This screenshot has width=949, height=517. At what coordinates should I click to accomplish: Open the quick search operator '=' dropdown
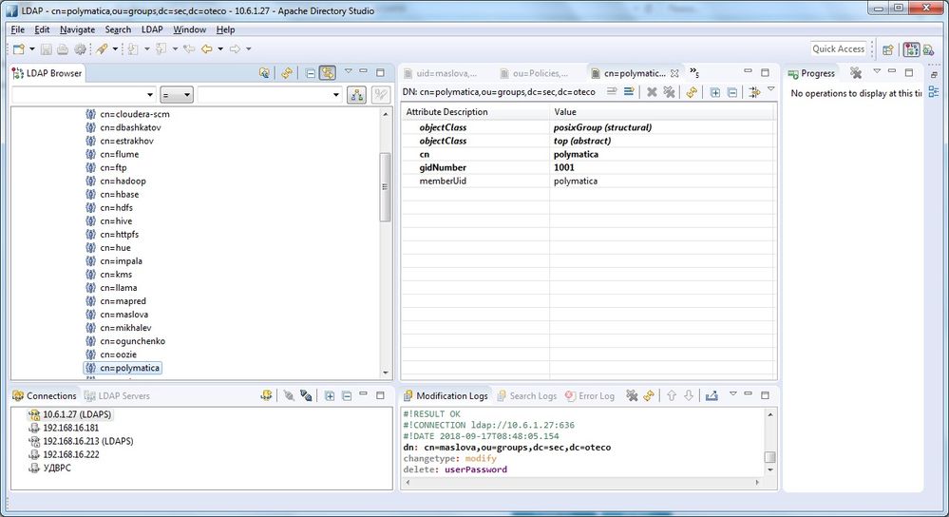(x=177, y=95)
